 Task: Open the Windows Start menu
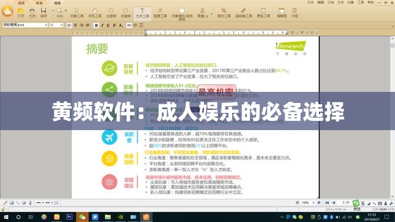(x=6, y=216)
